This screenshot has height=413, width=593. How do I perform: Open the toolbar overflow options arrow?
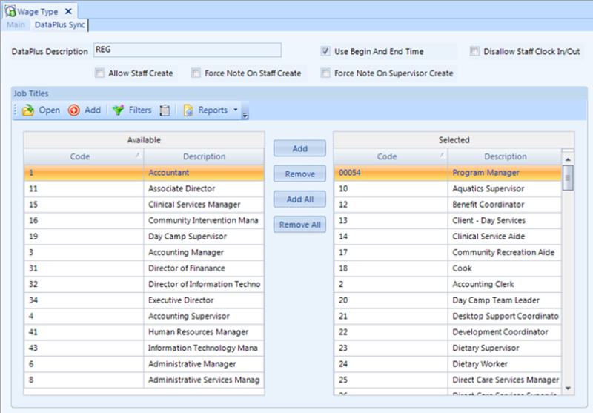click(245, 113)
